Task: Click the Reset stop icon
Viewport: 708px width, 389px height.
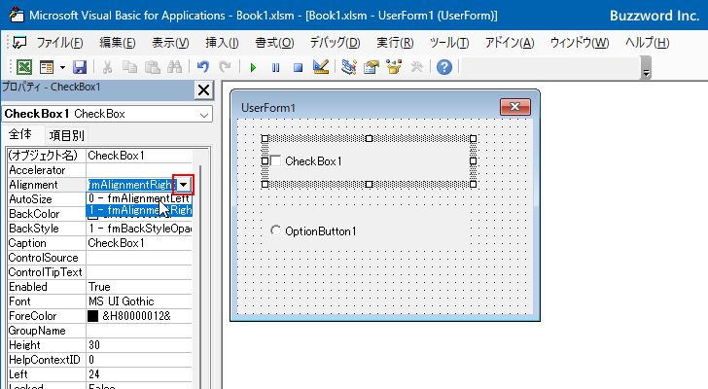Action: pyautogui.click(x=298, y=68)
